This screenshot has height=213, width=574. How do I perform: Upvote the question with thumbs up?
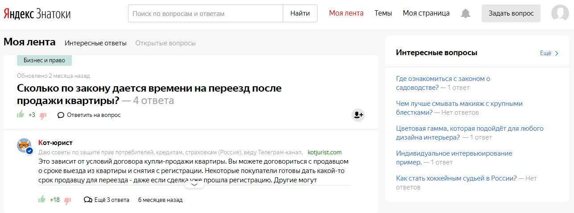point(20,115)
